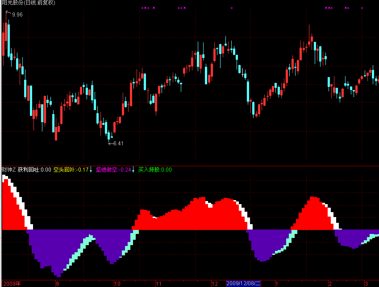This screenshot has width=379, height=287.
Task: Click the 6.41 low price label
Action: click(118, 143)
